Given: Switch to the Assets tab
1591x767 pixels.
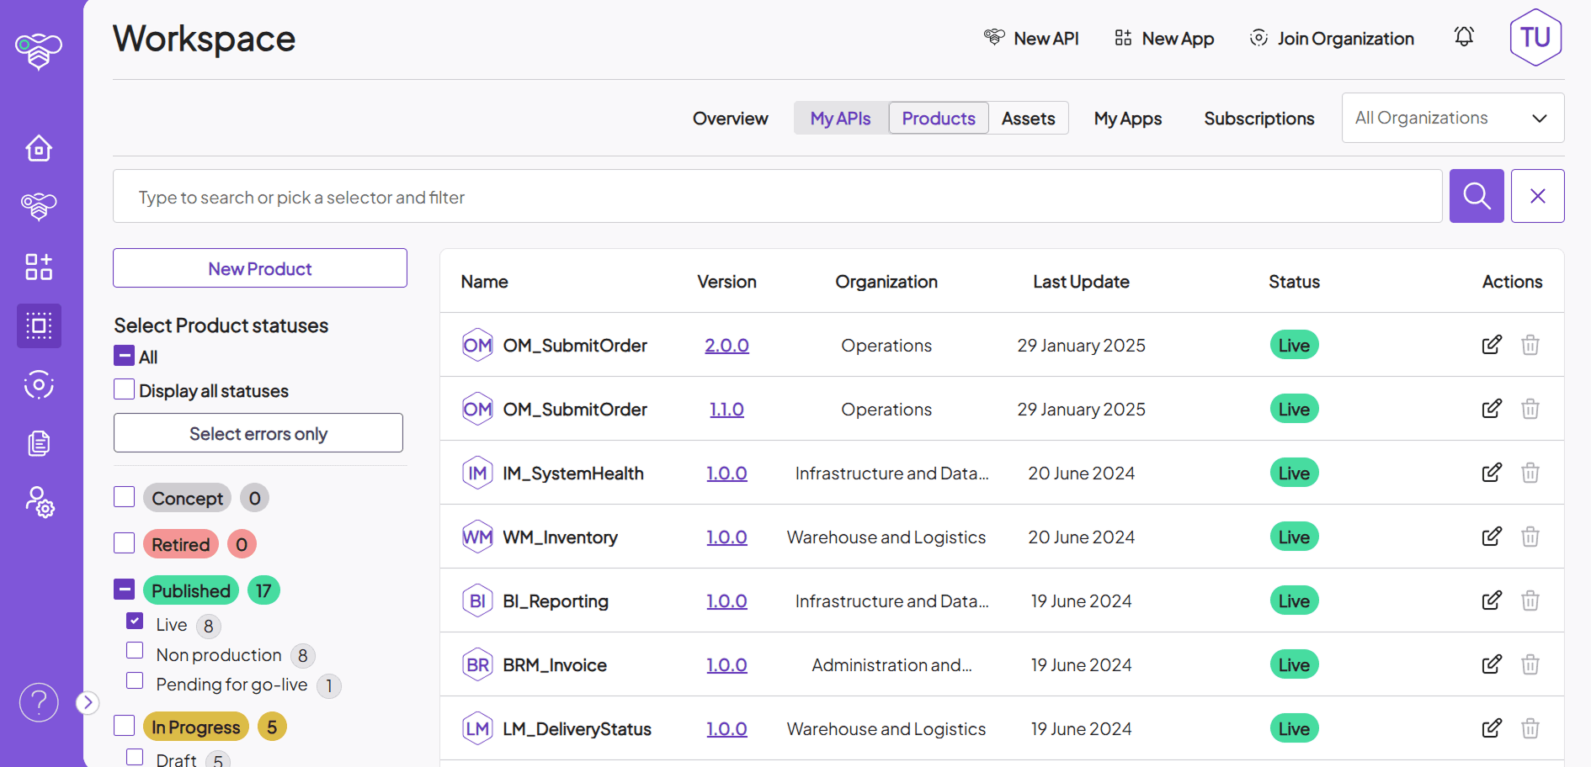Looking at the screenshot, I should (x=1028, y=118).
